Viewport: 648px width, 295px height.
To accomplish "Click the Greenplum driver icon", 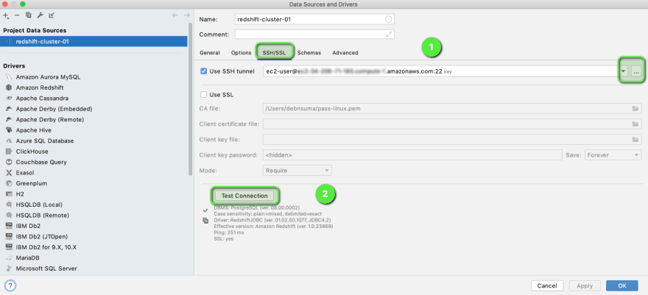I will [9, 183].
